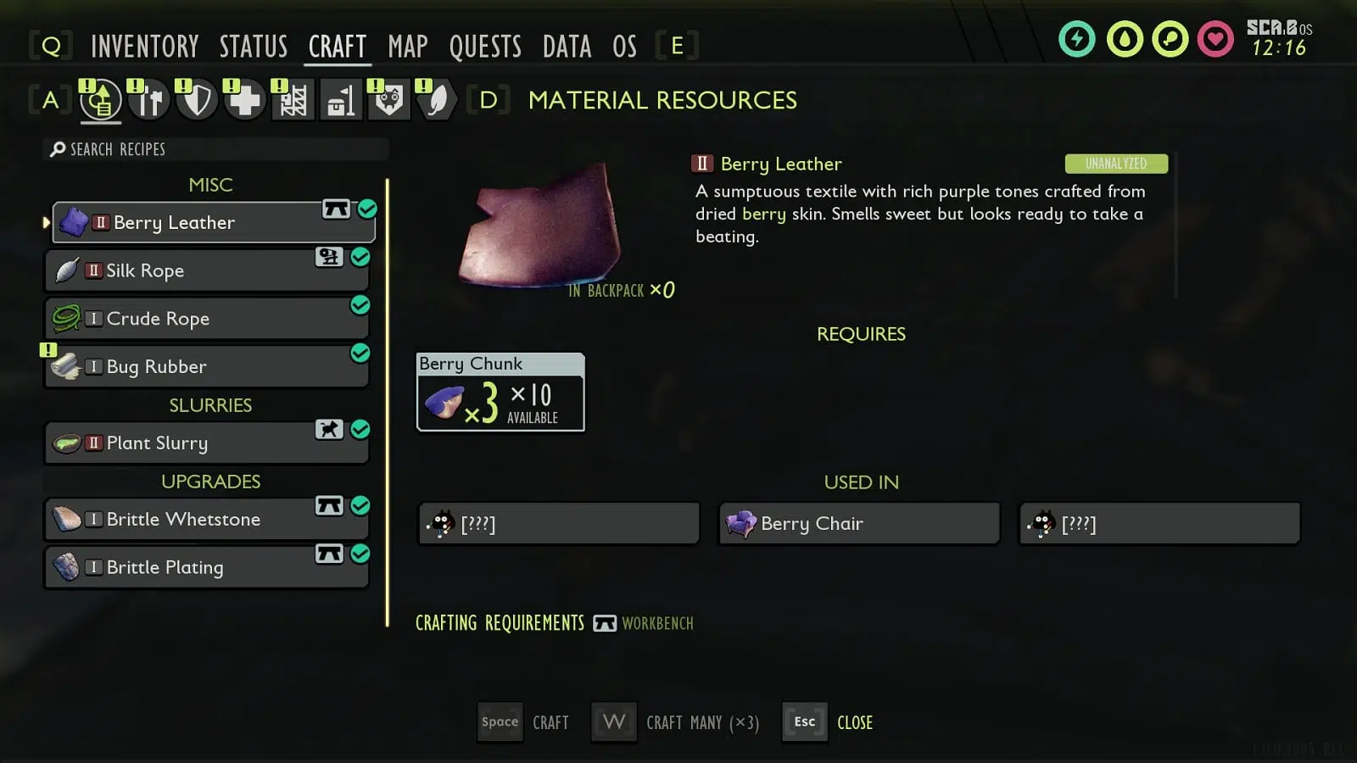
Task: Open the QUESTS tab
Action: (485, 46)
